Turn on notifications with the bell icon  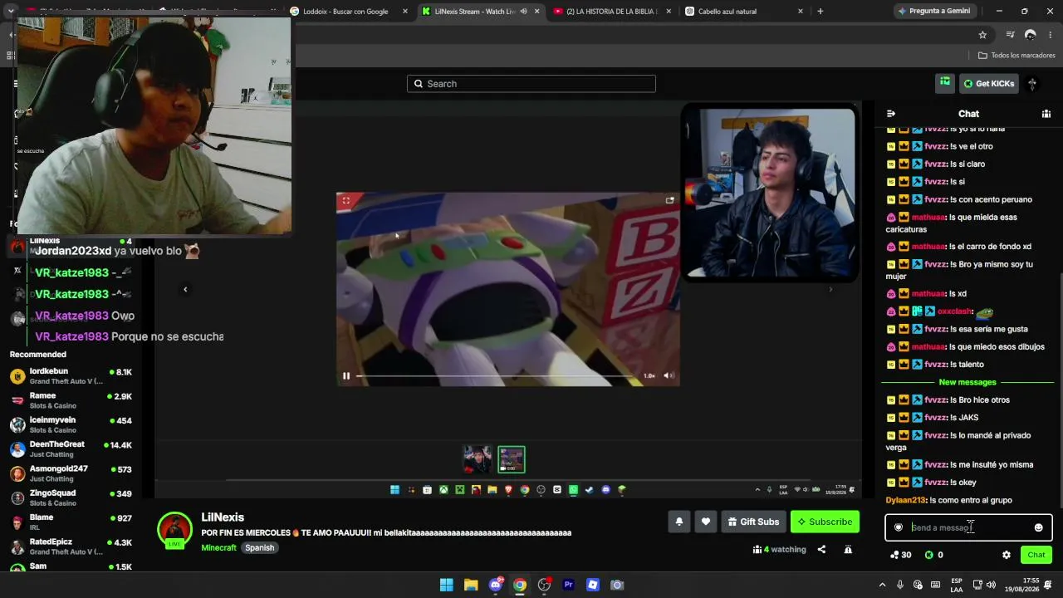tap(679, 522)
